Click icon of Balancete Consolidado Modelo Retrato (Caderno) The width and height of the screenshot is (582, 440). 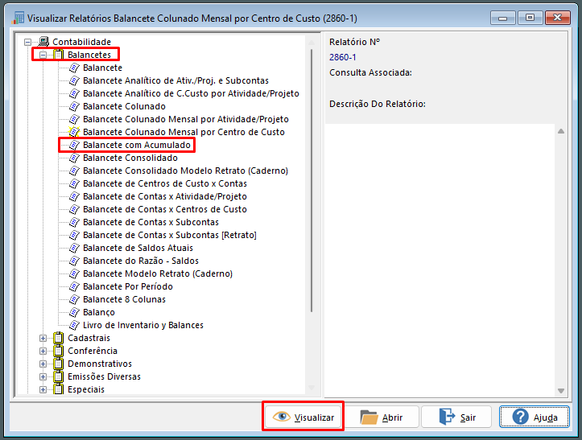pyautogui.click(x=74, y=171)
